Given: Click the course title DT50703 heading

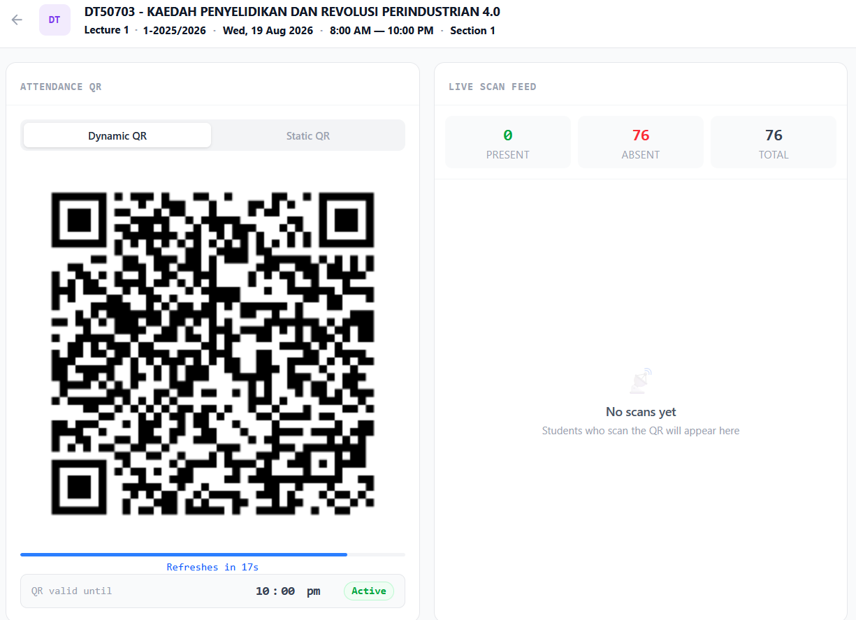Looking at the screenshot, I should pos(292,12).
